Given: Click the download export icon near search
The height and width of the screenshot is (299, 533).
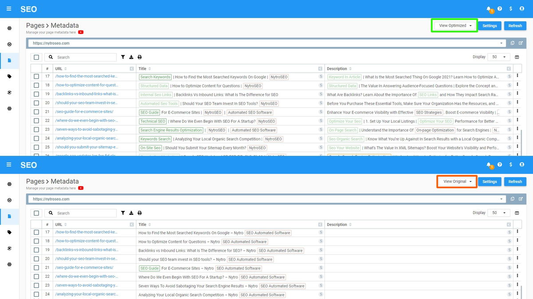Looking at the screenshot, I should [131, 57].
